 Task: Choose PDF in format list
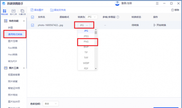click(86, 69)
